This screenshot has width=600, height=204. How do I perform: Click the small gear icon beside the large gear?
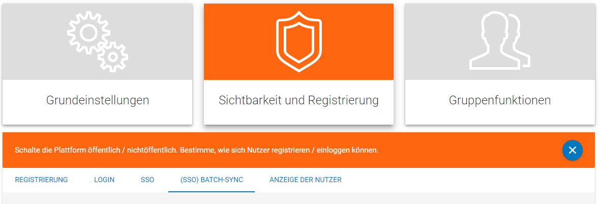(x=112, y=57)
